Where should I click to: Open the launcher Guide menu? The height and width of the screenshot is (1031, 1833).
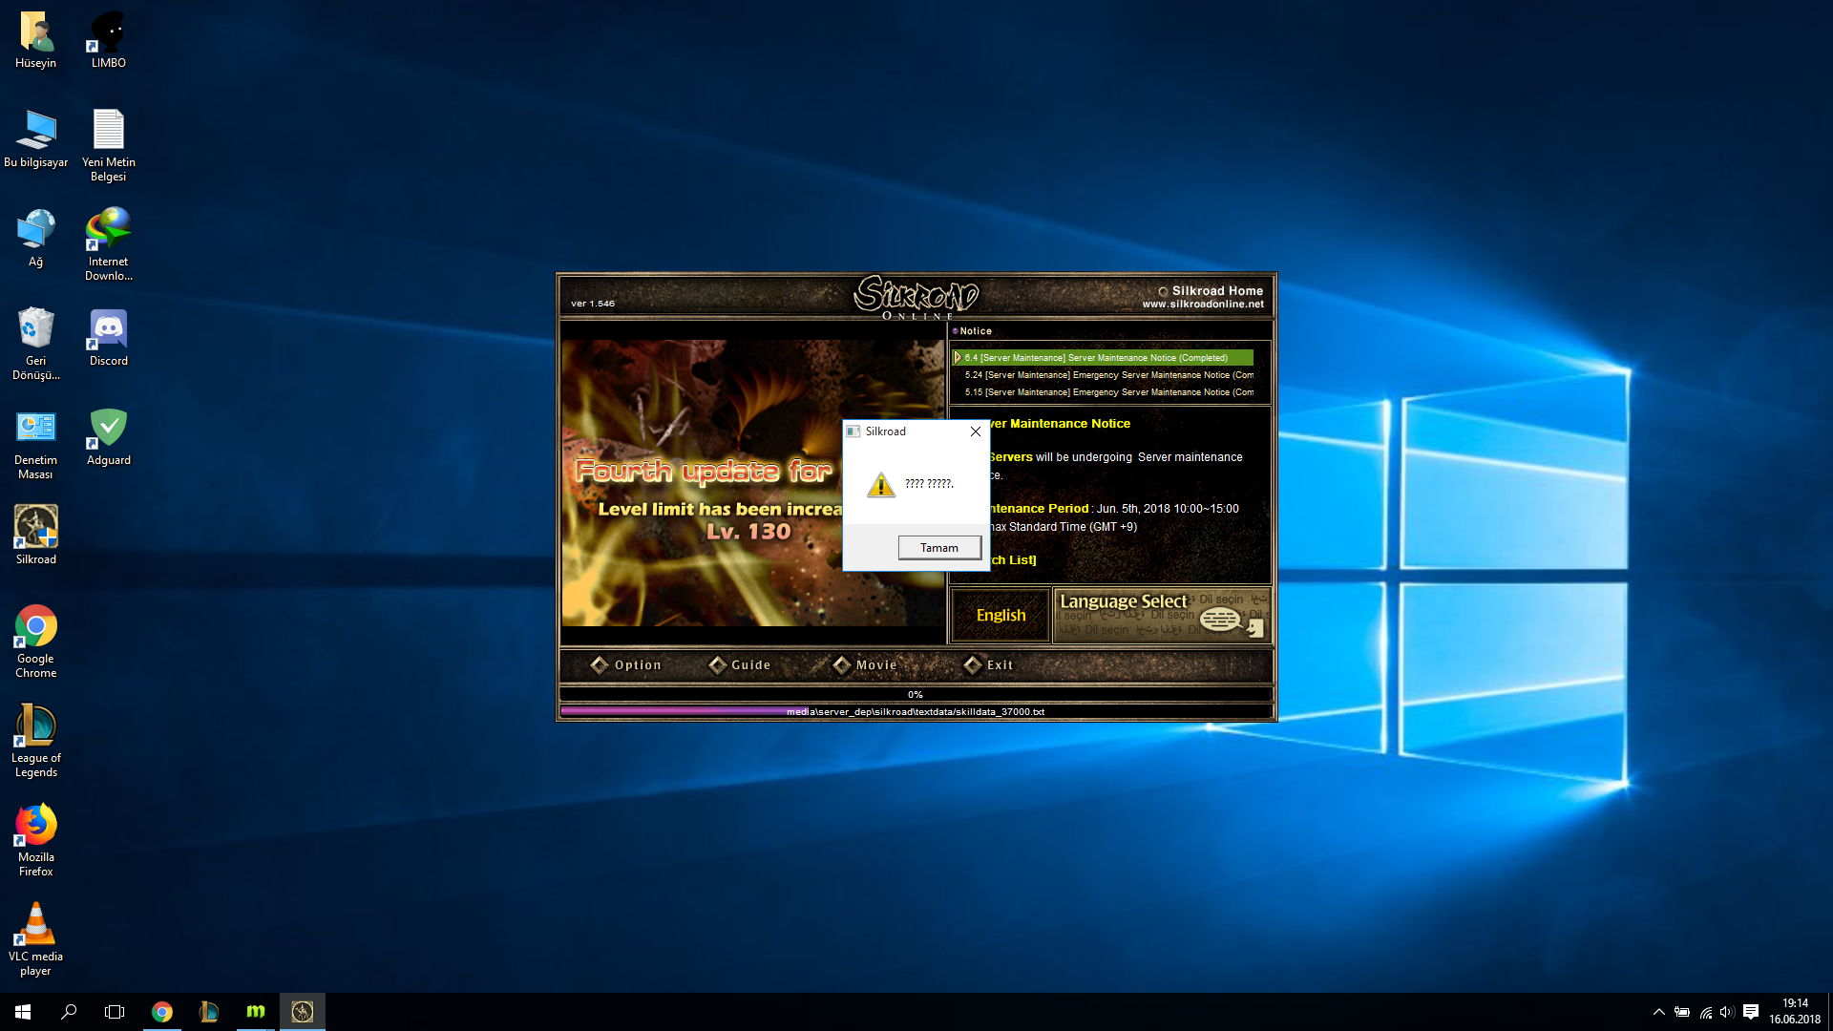click(x=740, y=665)
